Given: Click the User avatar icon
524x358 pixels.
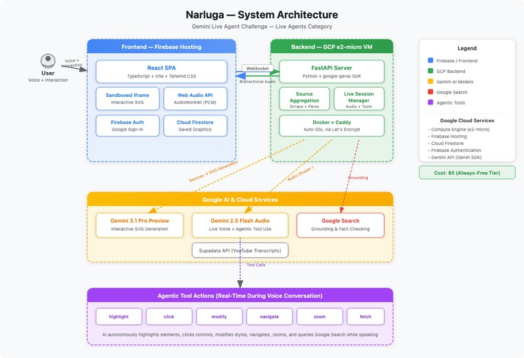Looking at the screenshot, I should 48,61.
